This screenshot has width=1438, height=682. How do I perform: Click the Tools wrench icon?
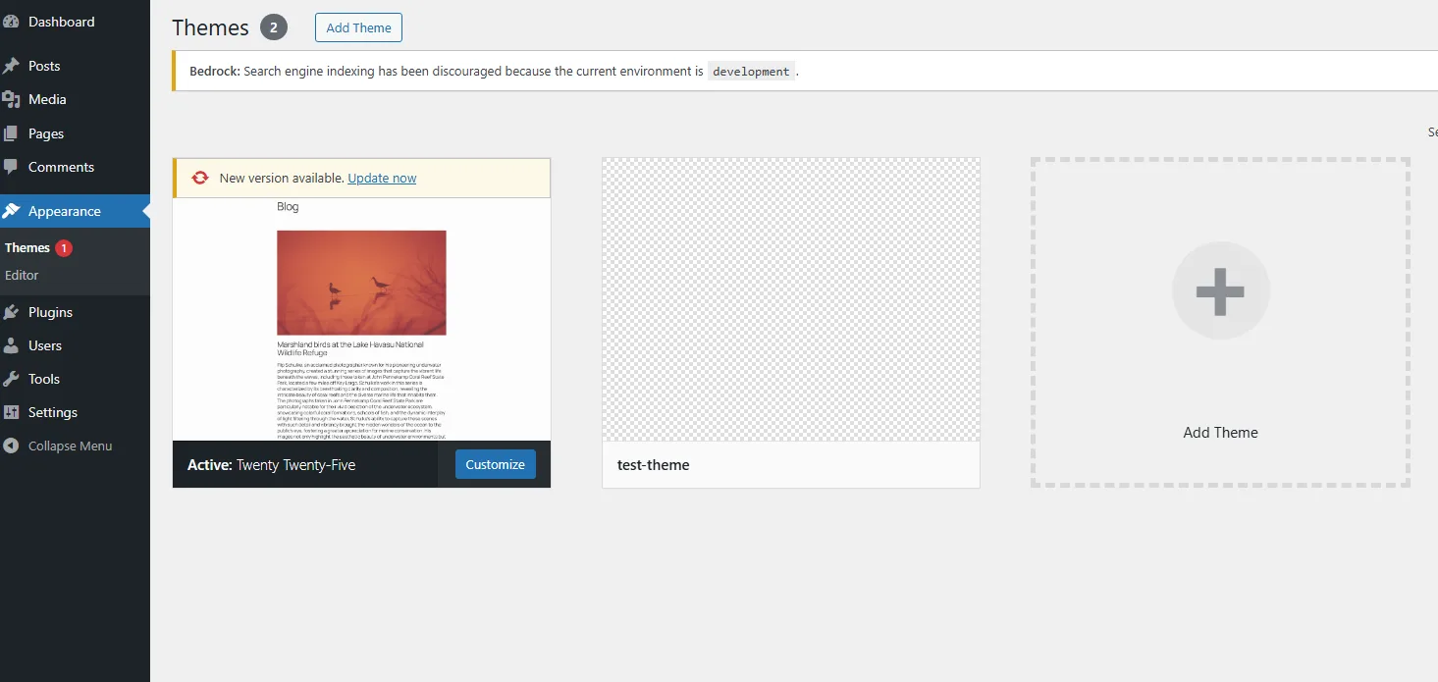11,379
